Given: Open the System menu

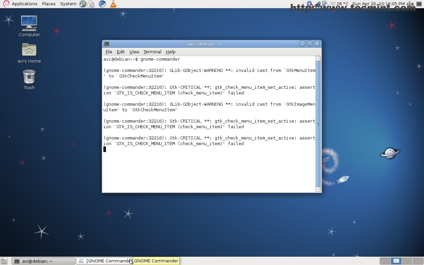Looking at the screenshot, I should (68, 4).
